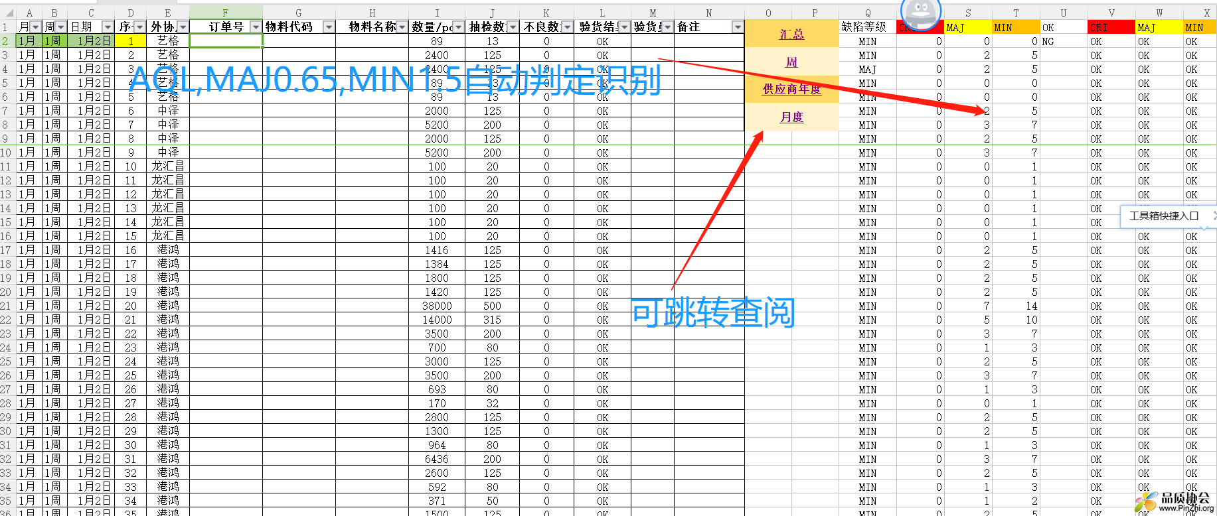Viewport: 1217px width, 516px height.
Task: Follow the 月度 hyperlink
Action: coord(791,117)
